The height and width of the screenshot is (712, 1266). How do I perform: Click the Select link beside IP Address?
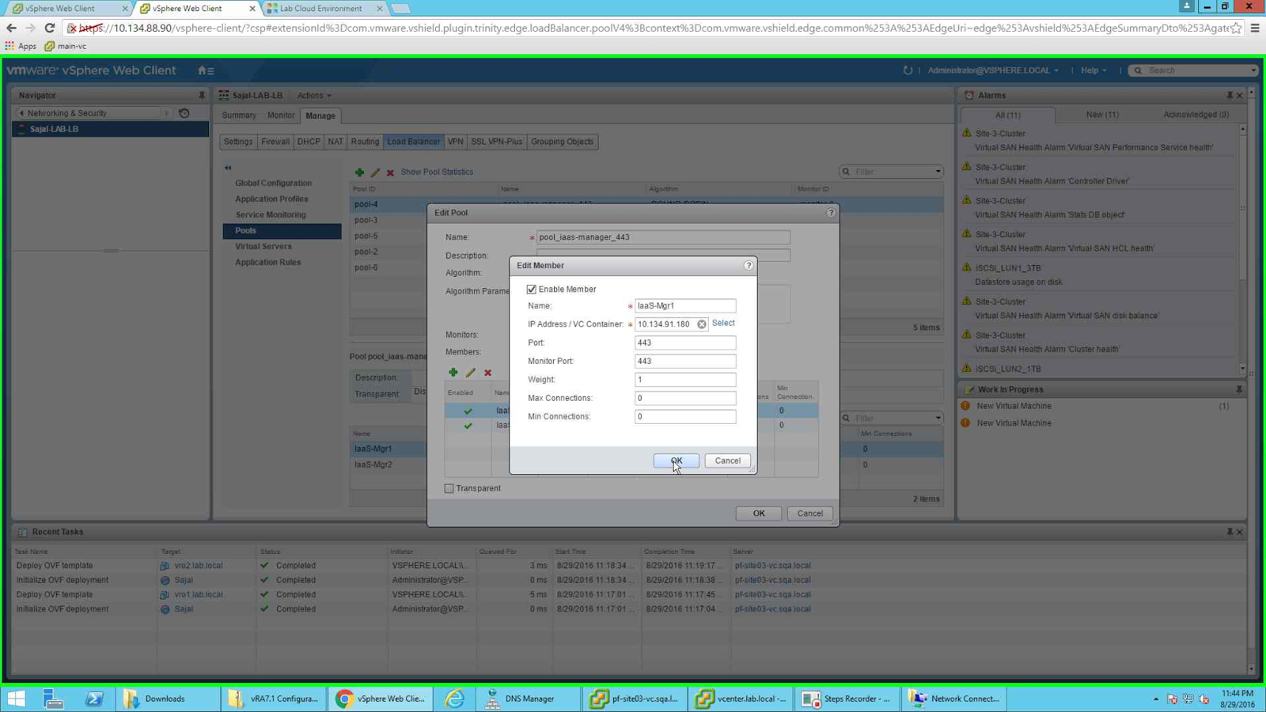pos(723,323)
